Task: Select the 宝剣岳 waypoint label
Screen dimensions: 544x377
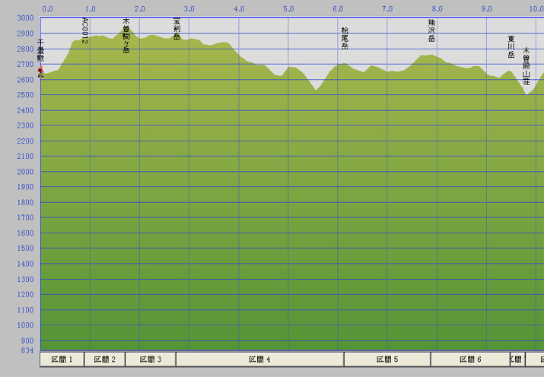Action: (177, 29)
